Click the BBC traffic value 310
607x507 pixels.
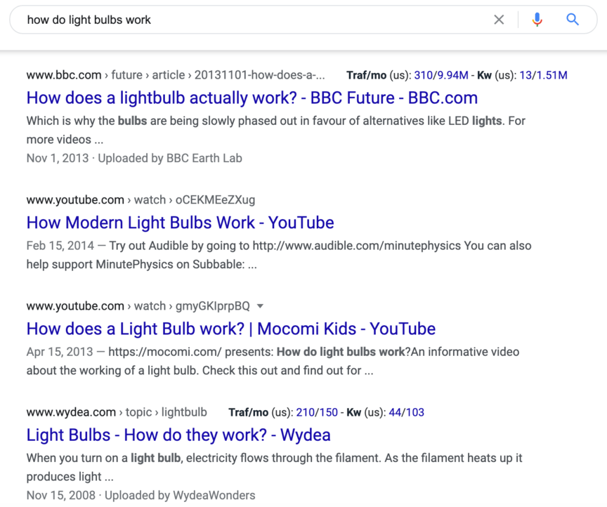point(424,75)
